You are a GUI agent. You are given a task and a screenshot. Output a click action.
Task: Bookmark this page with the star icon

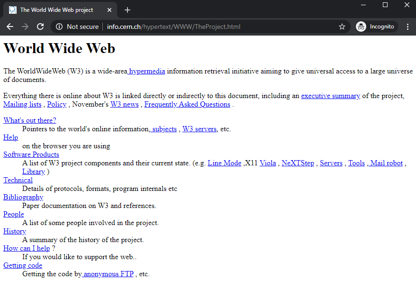342,27
